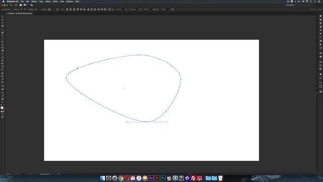Screen dimensions: 323x182
Task: Open the Edit menu
Action: (x=27, y=2)
